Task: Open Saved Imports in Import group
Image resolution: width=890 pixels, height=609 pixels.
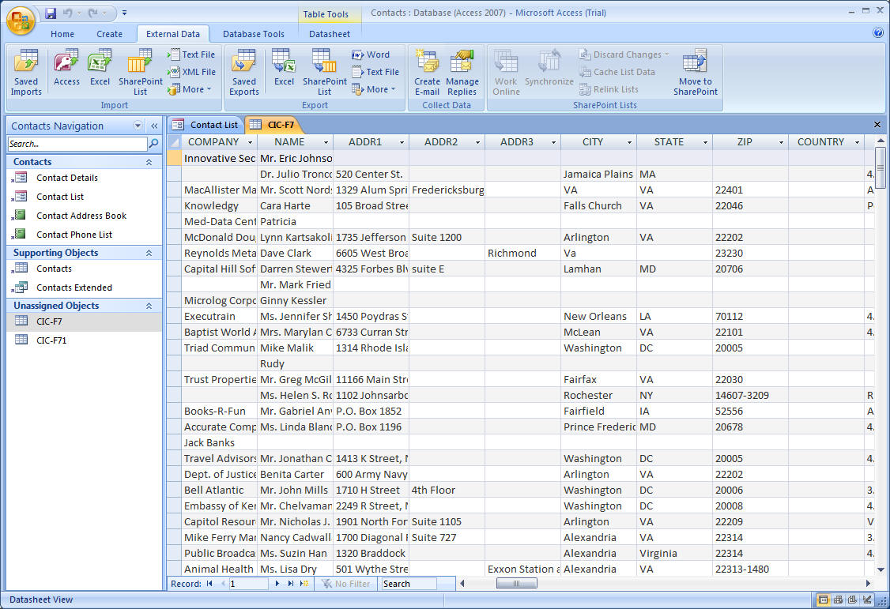Action: tap(25, 73)
